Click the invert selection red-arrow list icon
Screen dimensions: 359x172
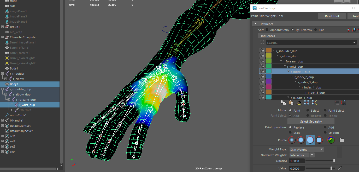337,103
